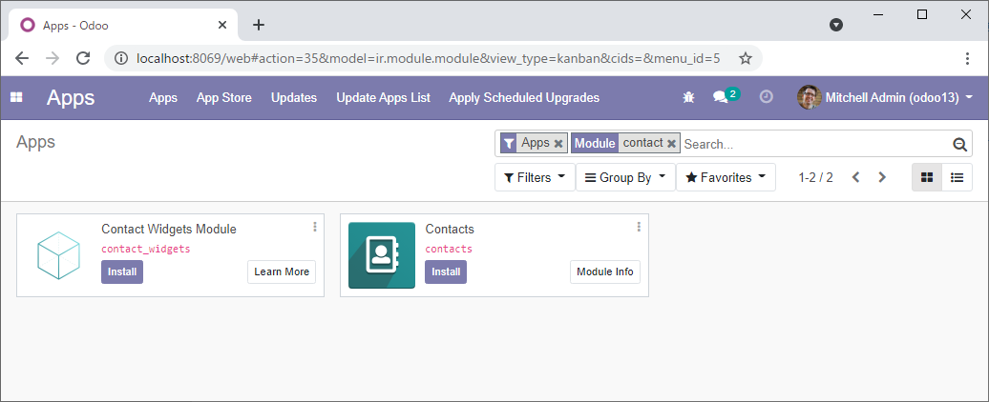Open the conversations icon with badge 2
Screen dimensions: 989x402
click(726, 96)
